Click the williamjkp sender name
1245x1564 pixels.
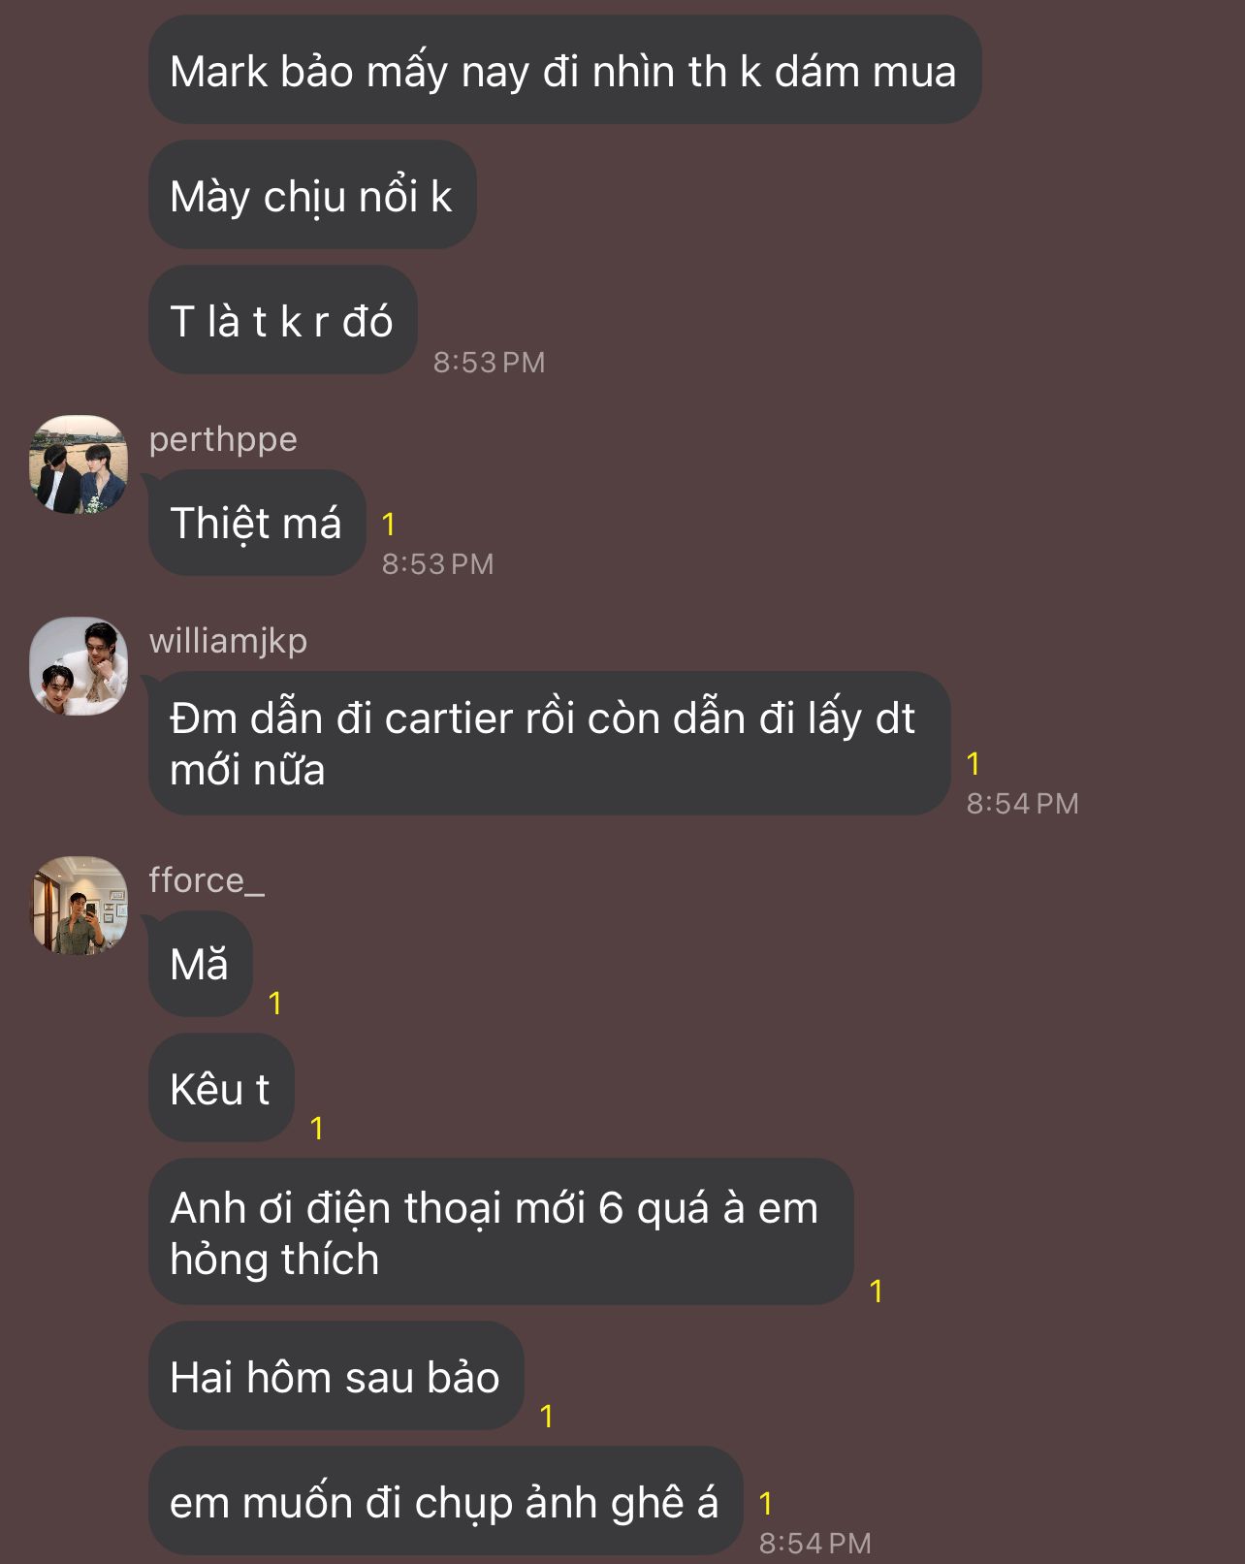click(x=228, y=641)
